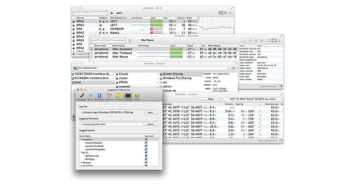Screen dimensions: 357x187
Task: Expand EPSON entry arrow in Bonjour browser
Action: tap(158, 82)
